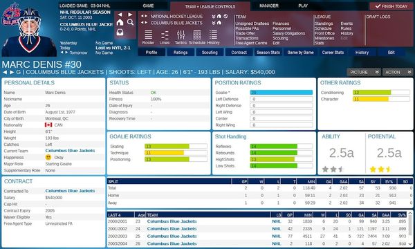Click Columbus Blue Jackets link in Current Team row
This screenshot has width=415, height=249.
[70, 151]
